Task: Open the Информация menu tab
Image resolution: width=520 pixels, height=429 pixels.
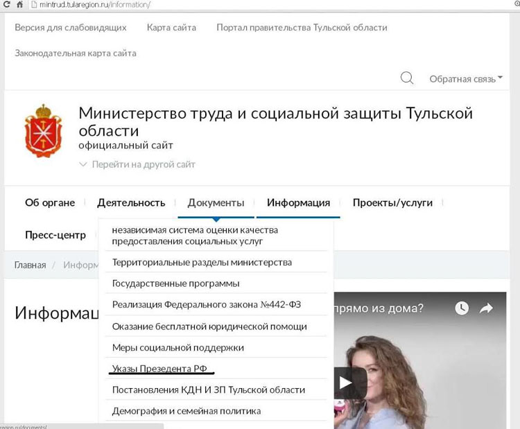Action: (298, 202)
